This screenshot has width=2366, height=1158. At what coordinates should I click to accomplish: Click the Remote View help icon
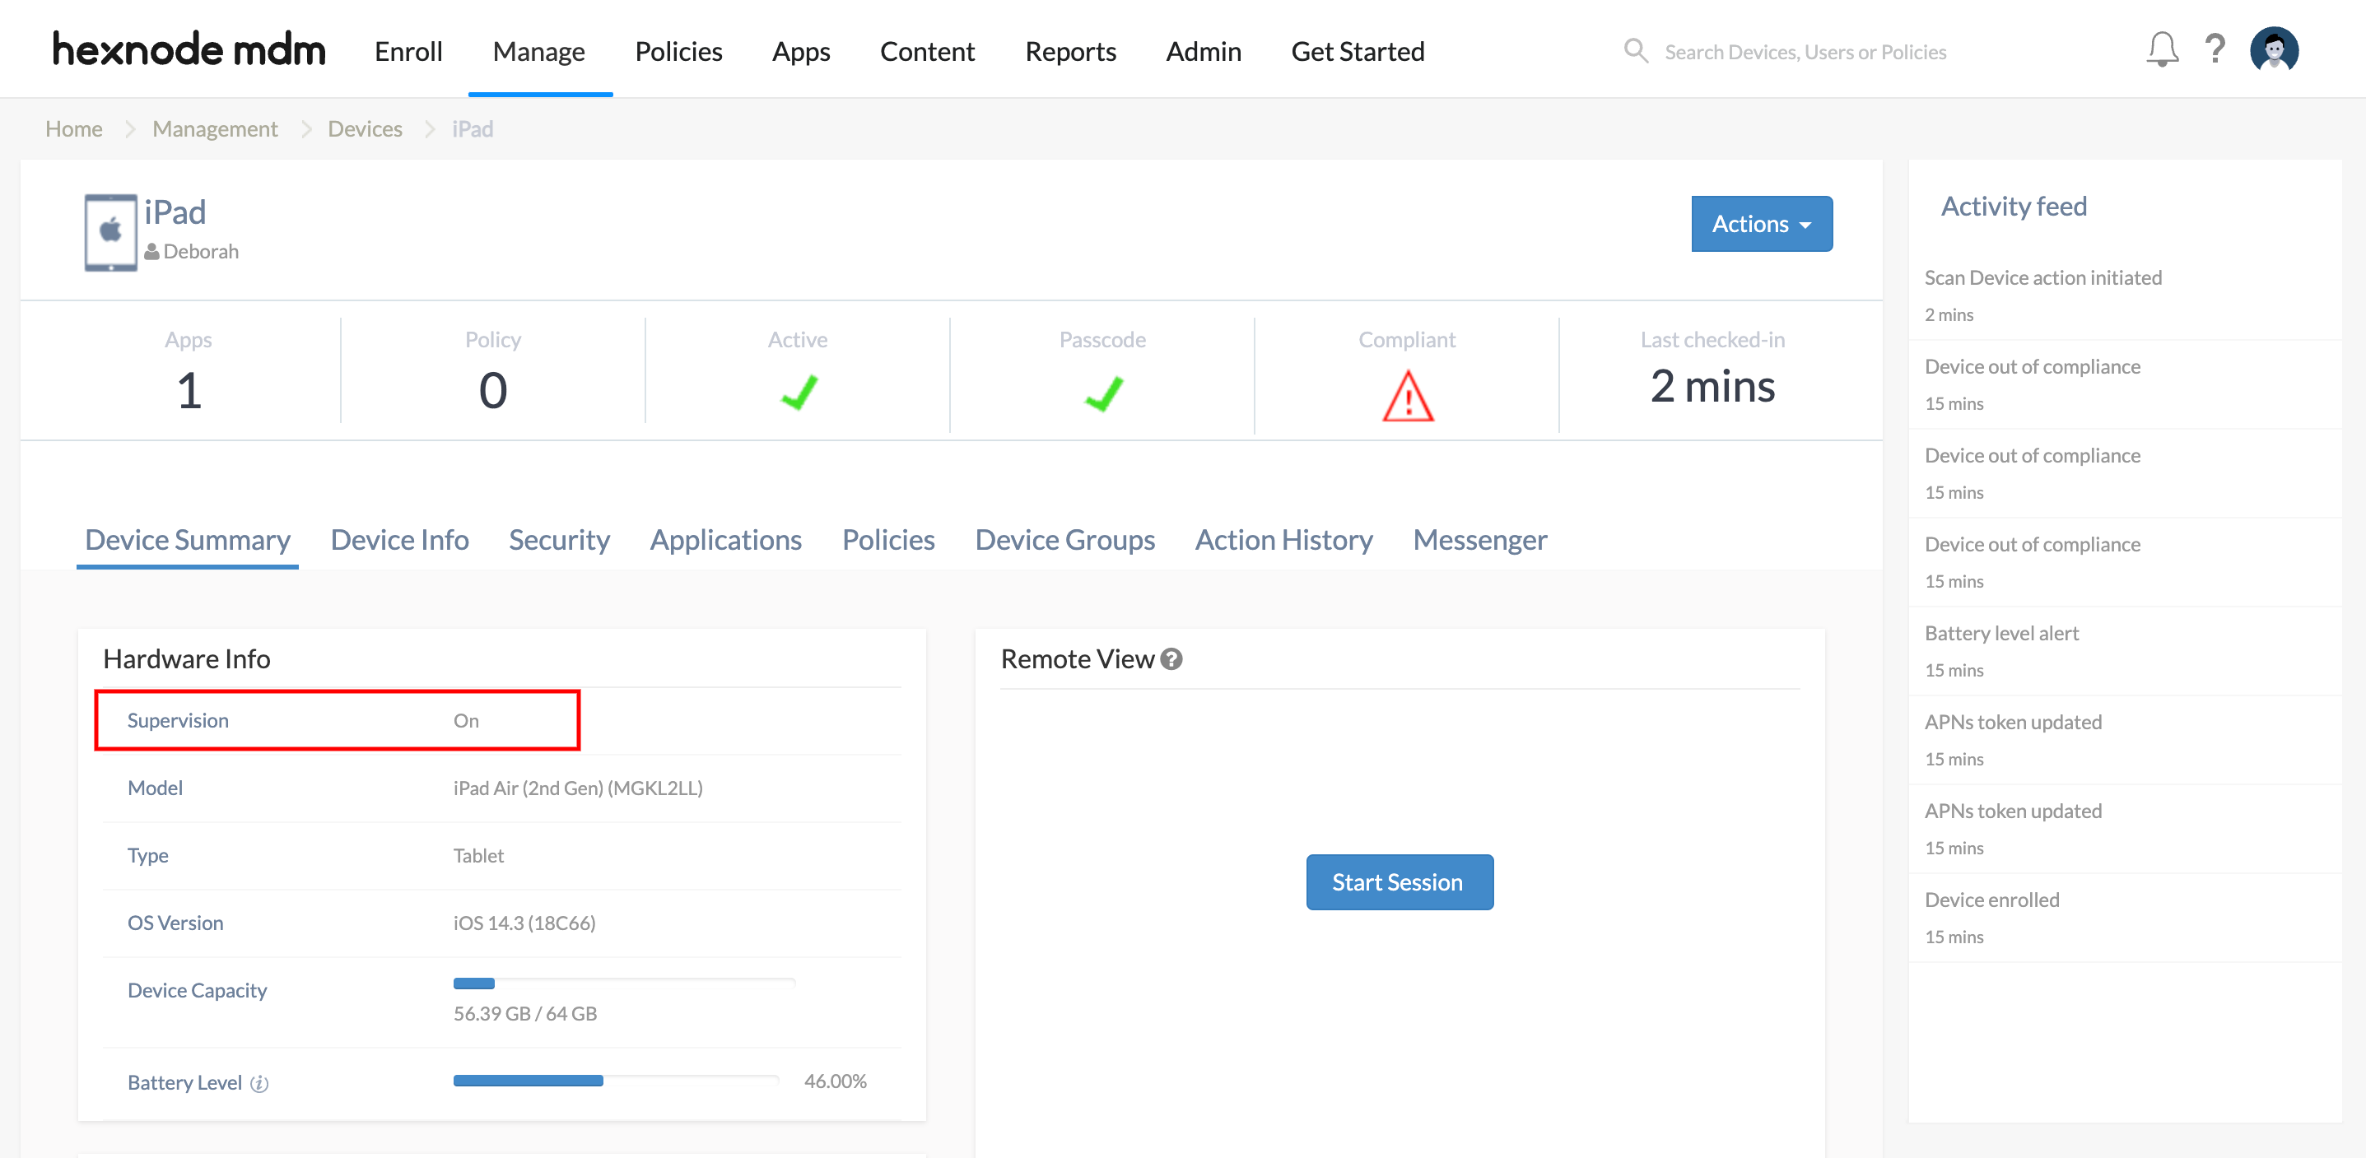(1171, 658)
